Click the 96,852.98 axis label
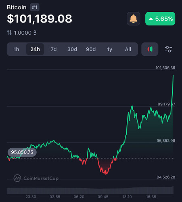This screenshot has height=202, width=182. click(166, 141)
